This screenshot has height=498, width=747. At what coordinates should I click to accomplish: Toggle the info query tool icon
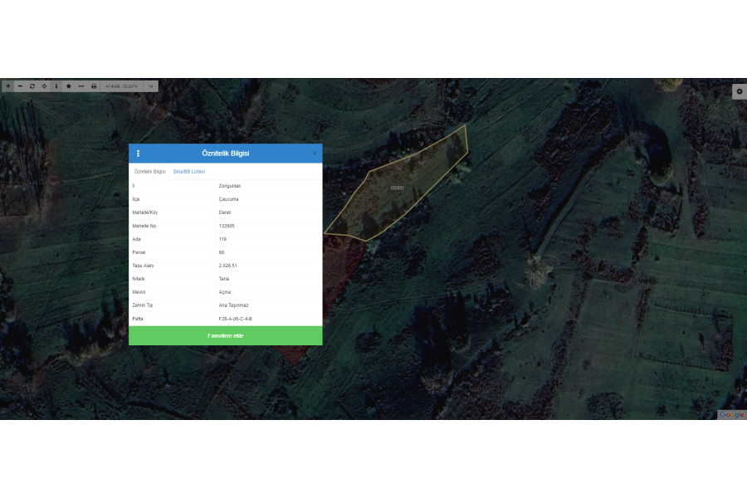click(56, 86)
